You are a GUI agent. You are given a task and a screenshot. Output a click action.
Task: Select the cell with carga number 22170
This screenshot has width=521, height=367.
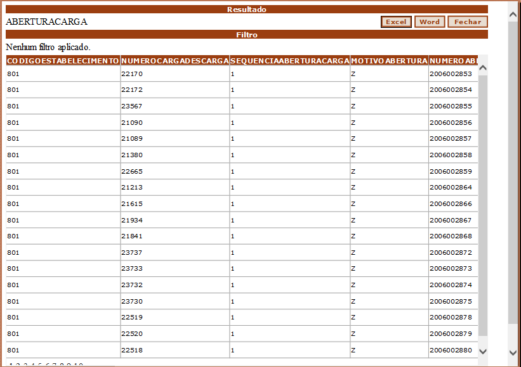pyautogui.click(x=175, y=74)
